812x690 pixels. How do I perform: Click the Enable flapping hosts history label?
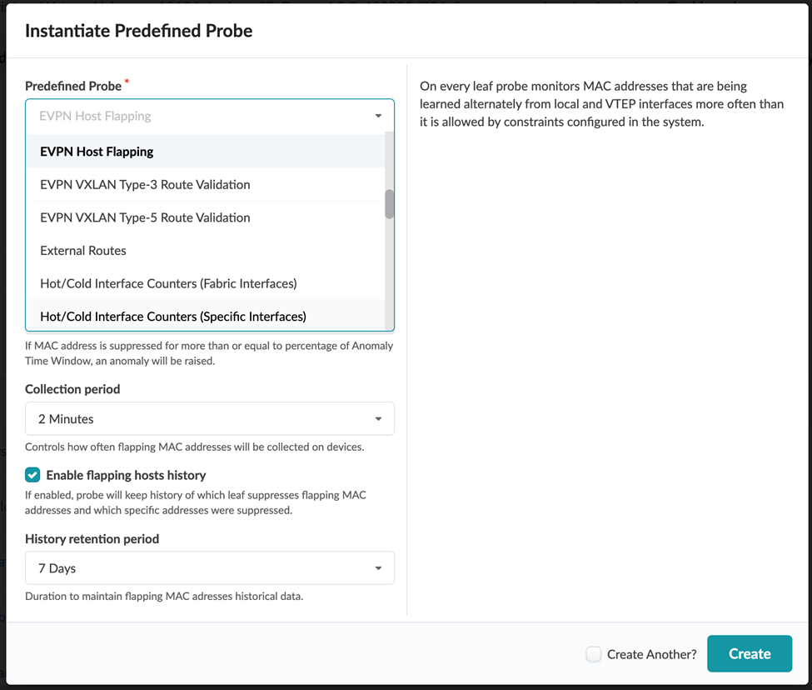(x=126, y=475)
